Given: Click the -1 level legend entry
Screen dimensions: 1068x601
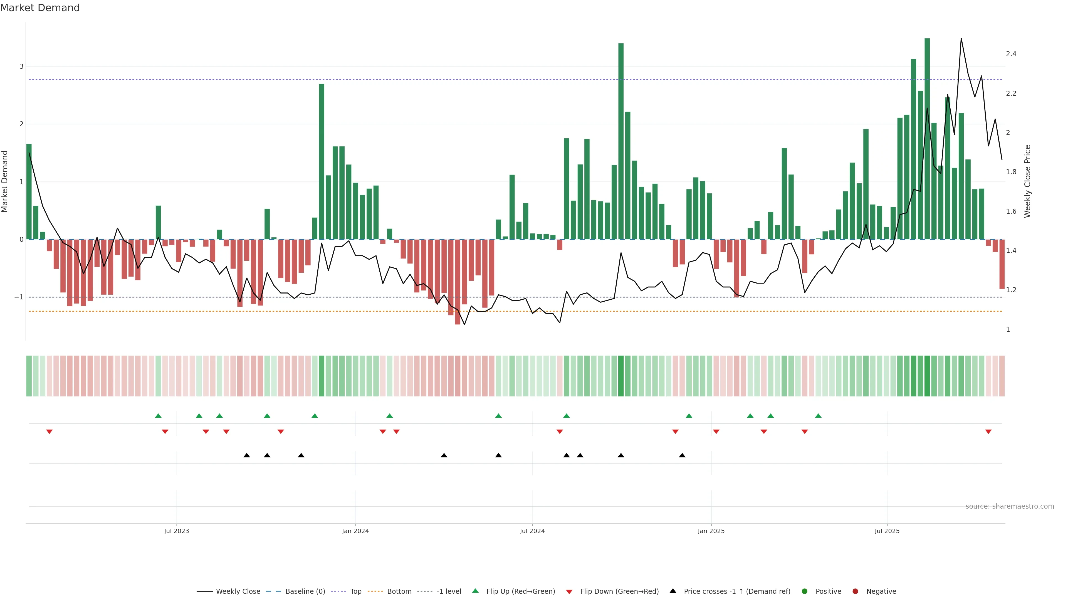Looking at the screenshot, I should click(449, 592).
